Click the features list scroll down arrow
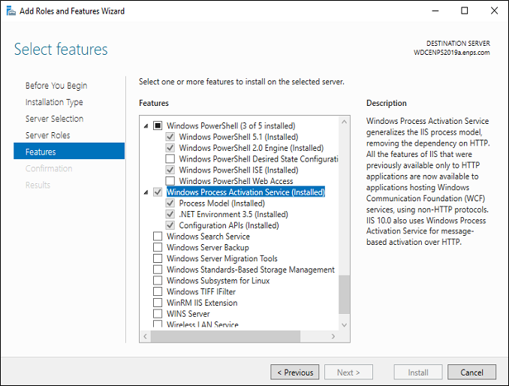 pyautogui.click(x=344, y=325)
